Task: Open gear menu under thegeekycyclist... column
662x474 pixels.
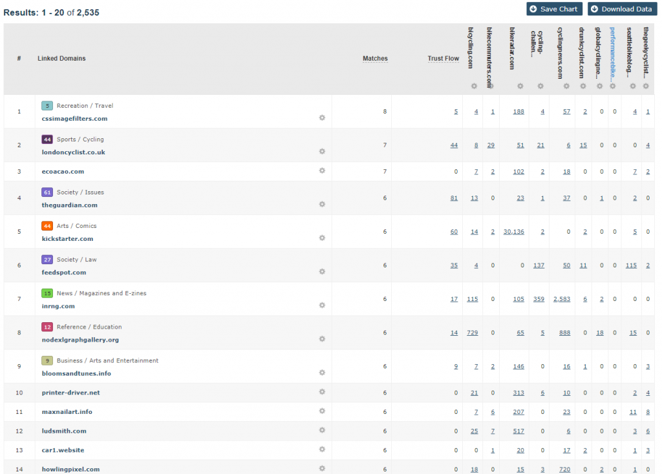Action: point(646,86)
